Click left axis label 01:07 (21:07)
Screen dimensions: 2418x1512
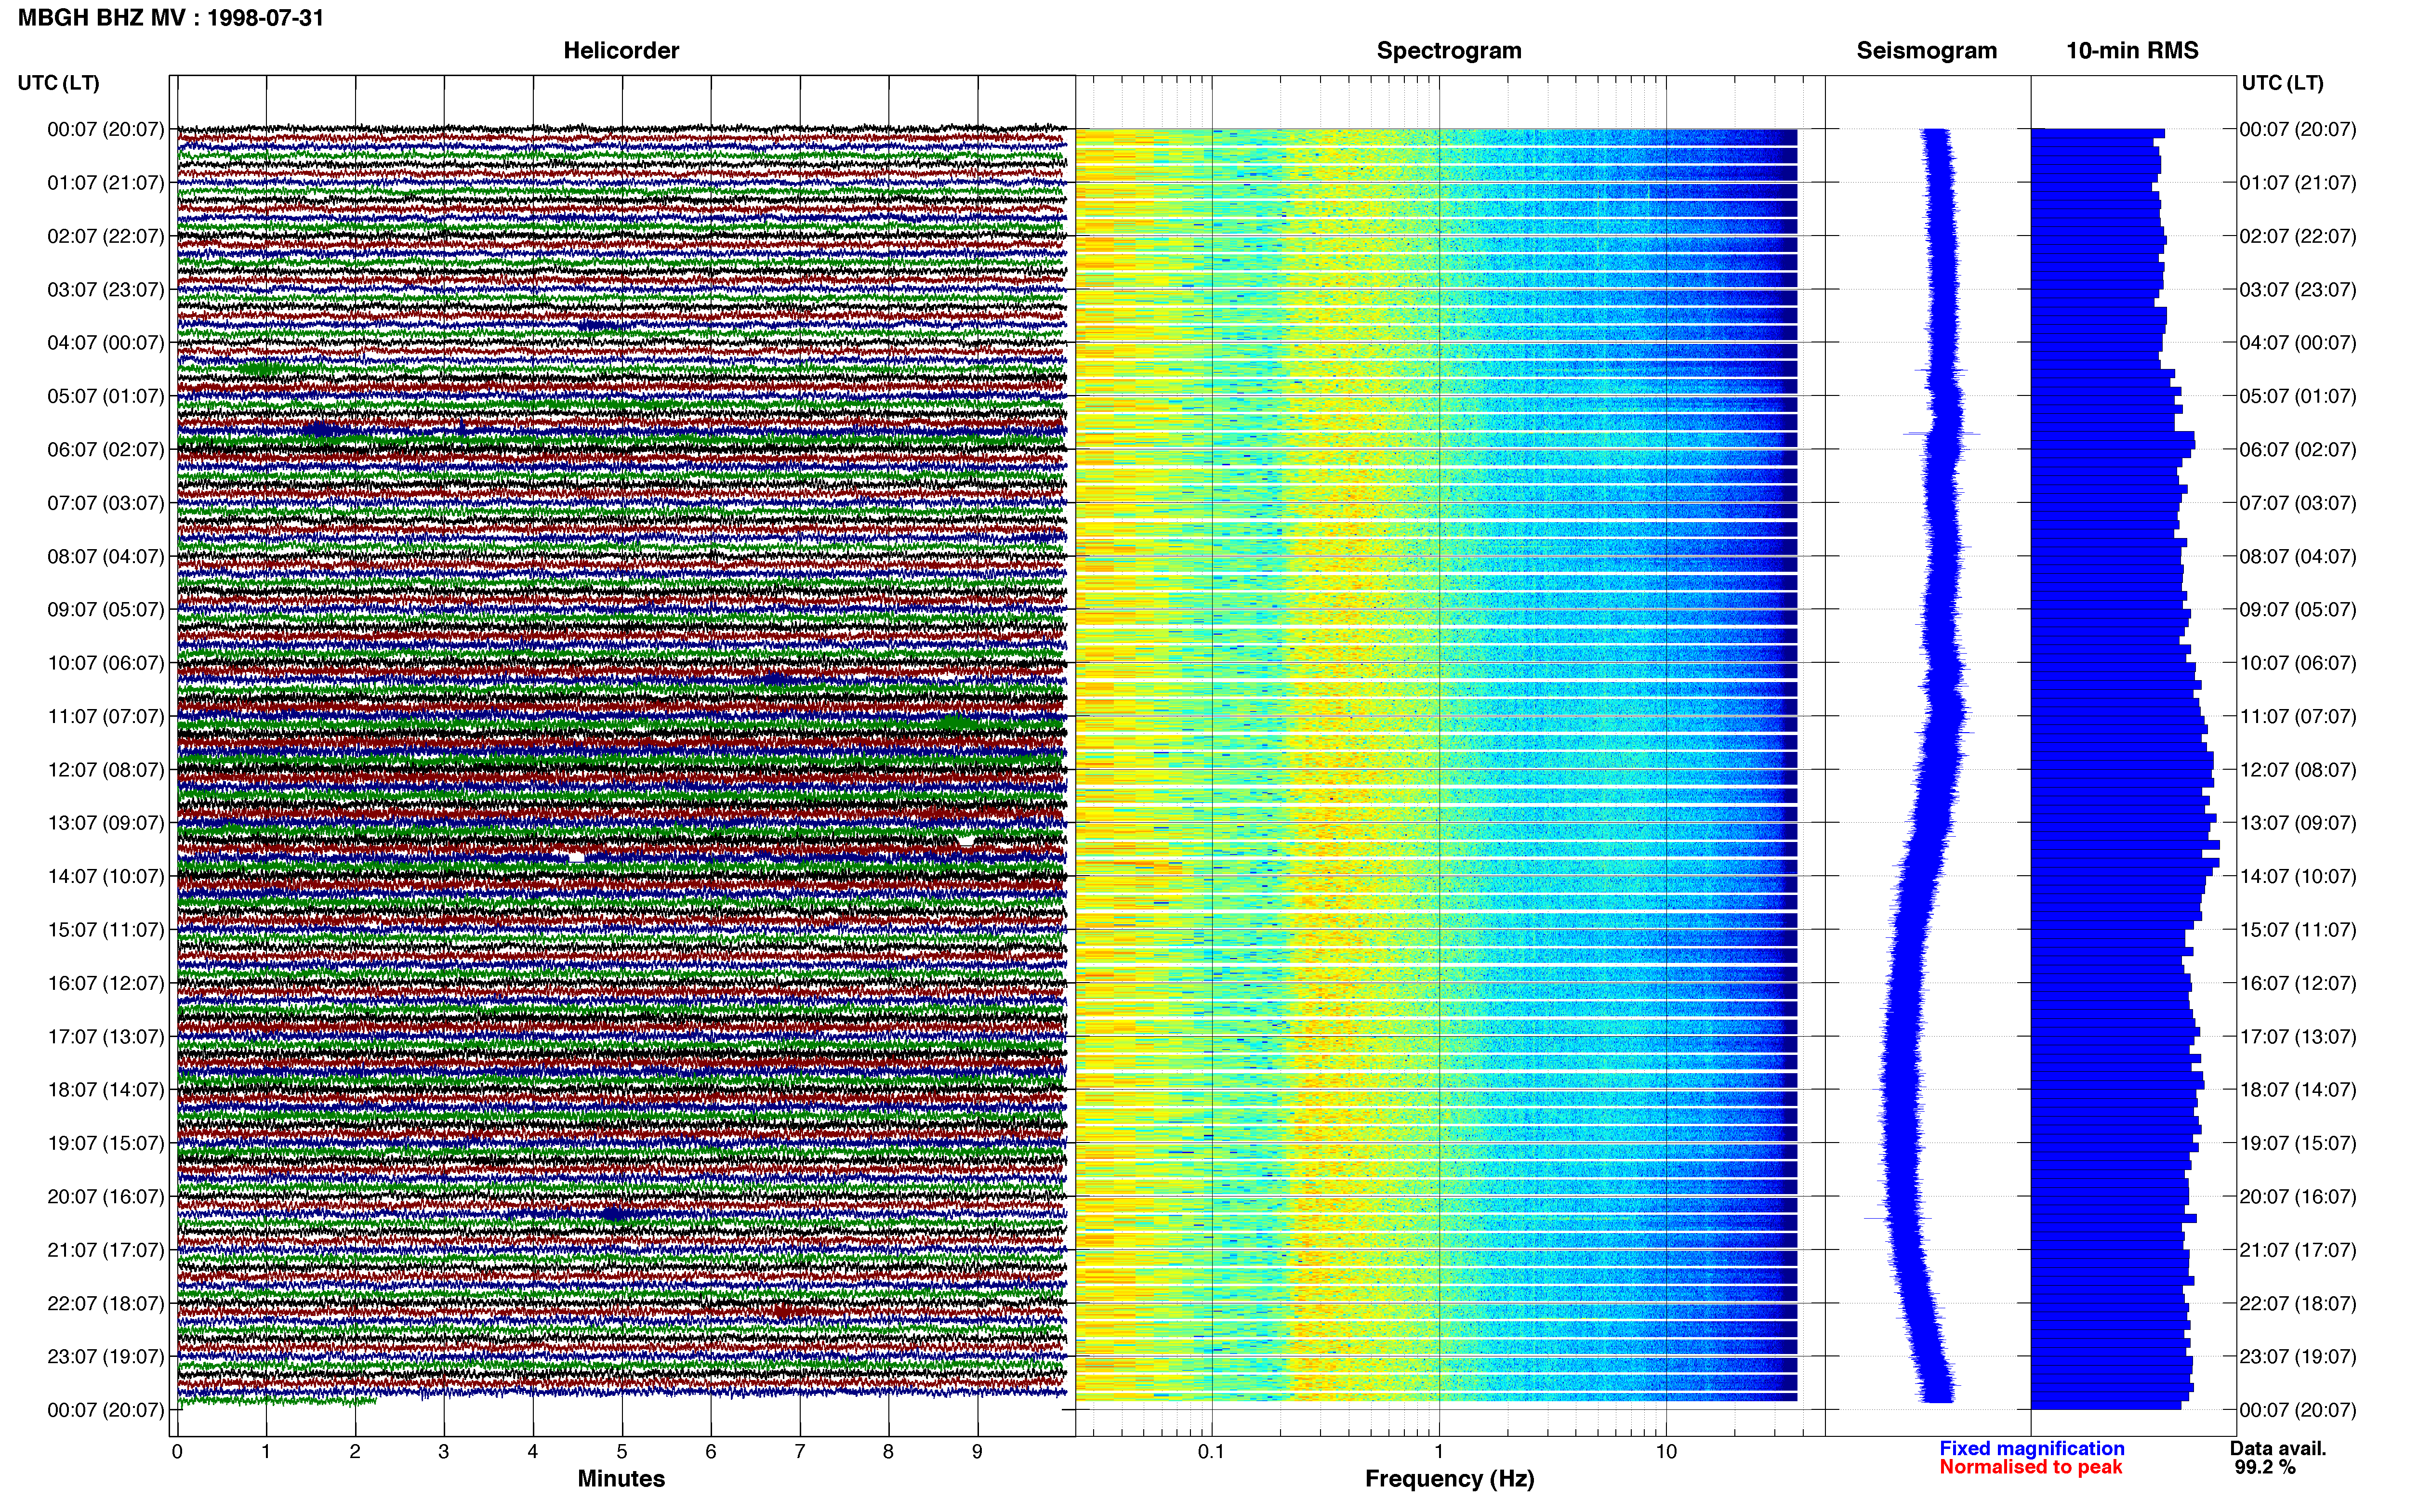pos(106,183)
